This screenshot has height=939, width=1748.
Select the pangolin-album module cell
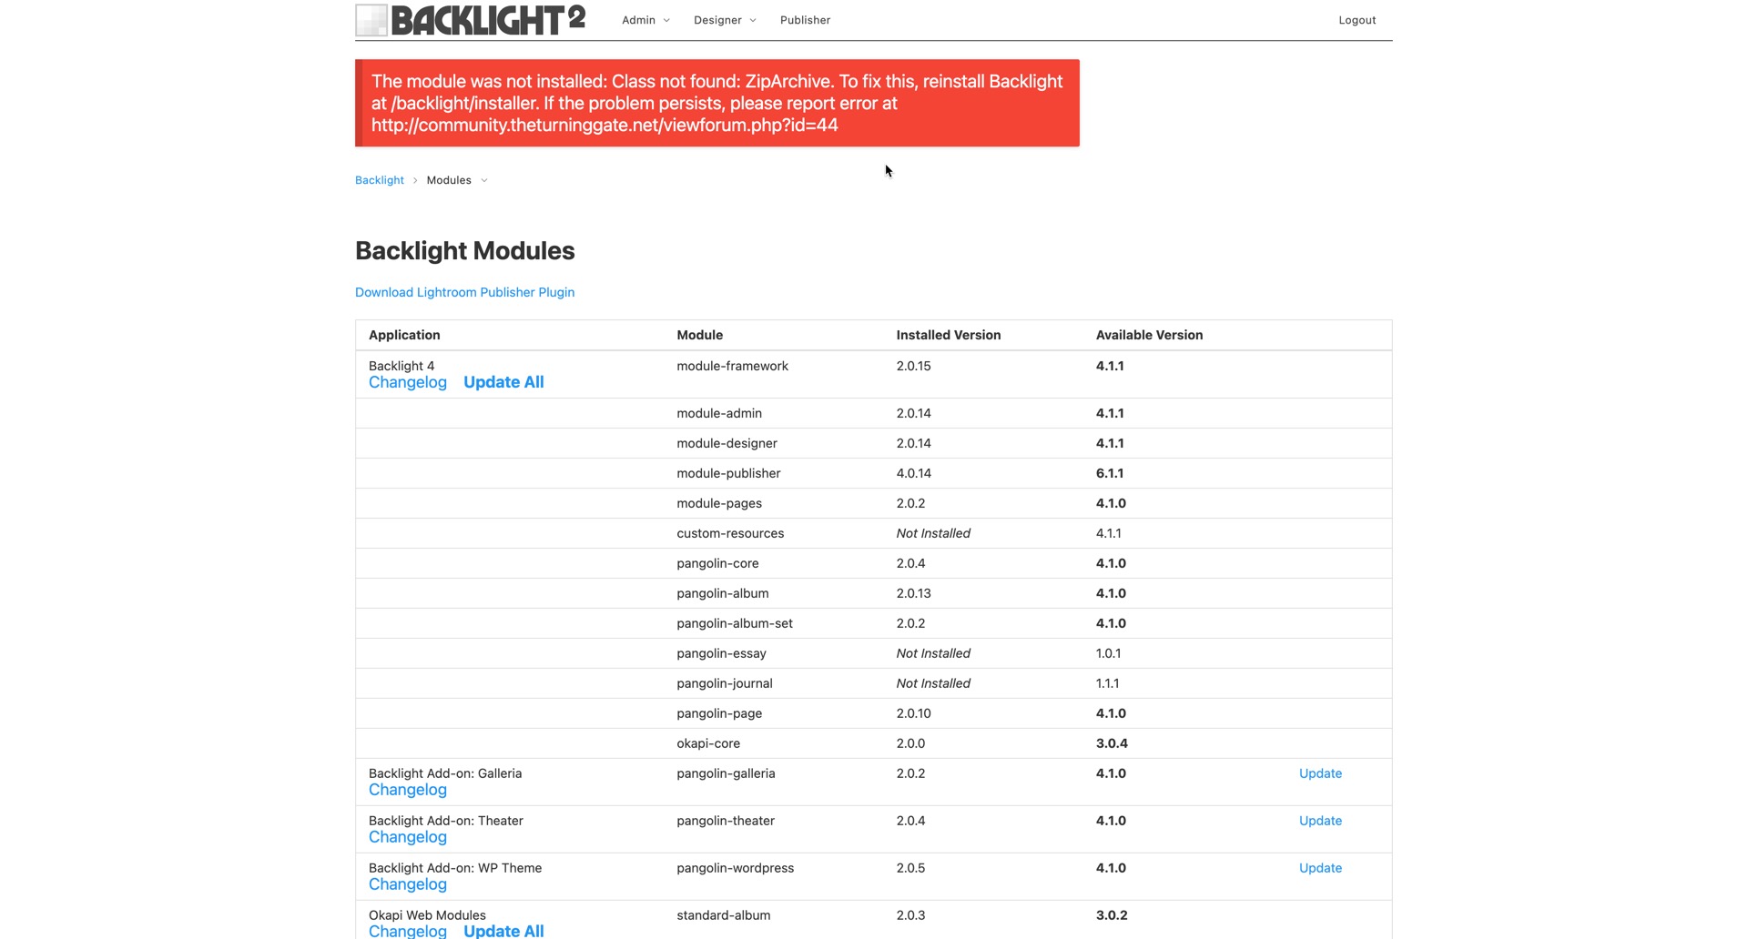point(722,593)
